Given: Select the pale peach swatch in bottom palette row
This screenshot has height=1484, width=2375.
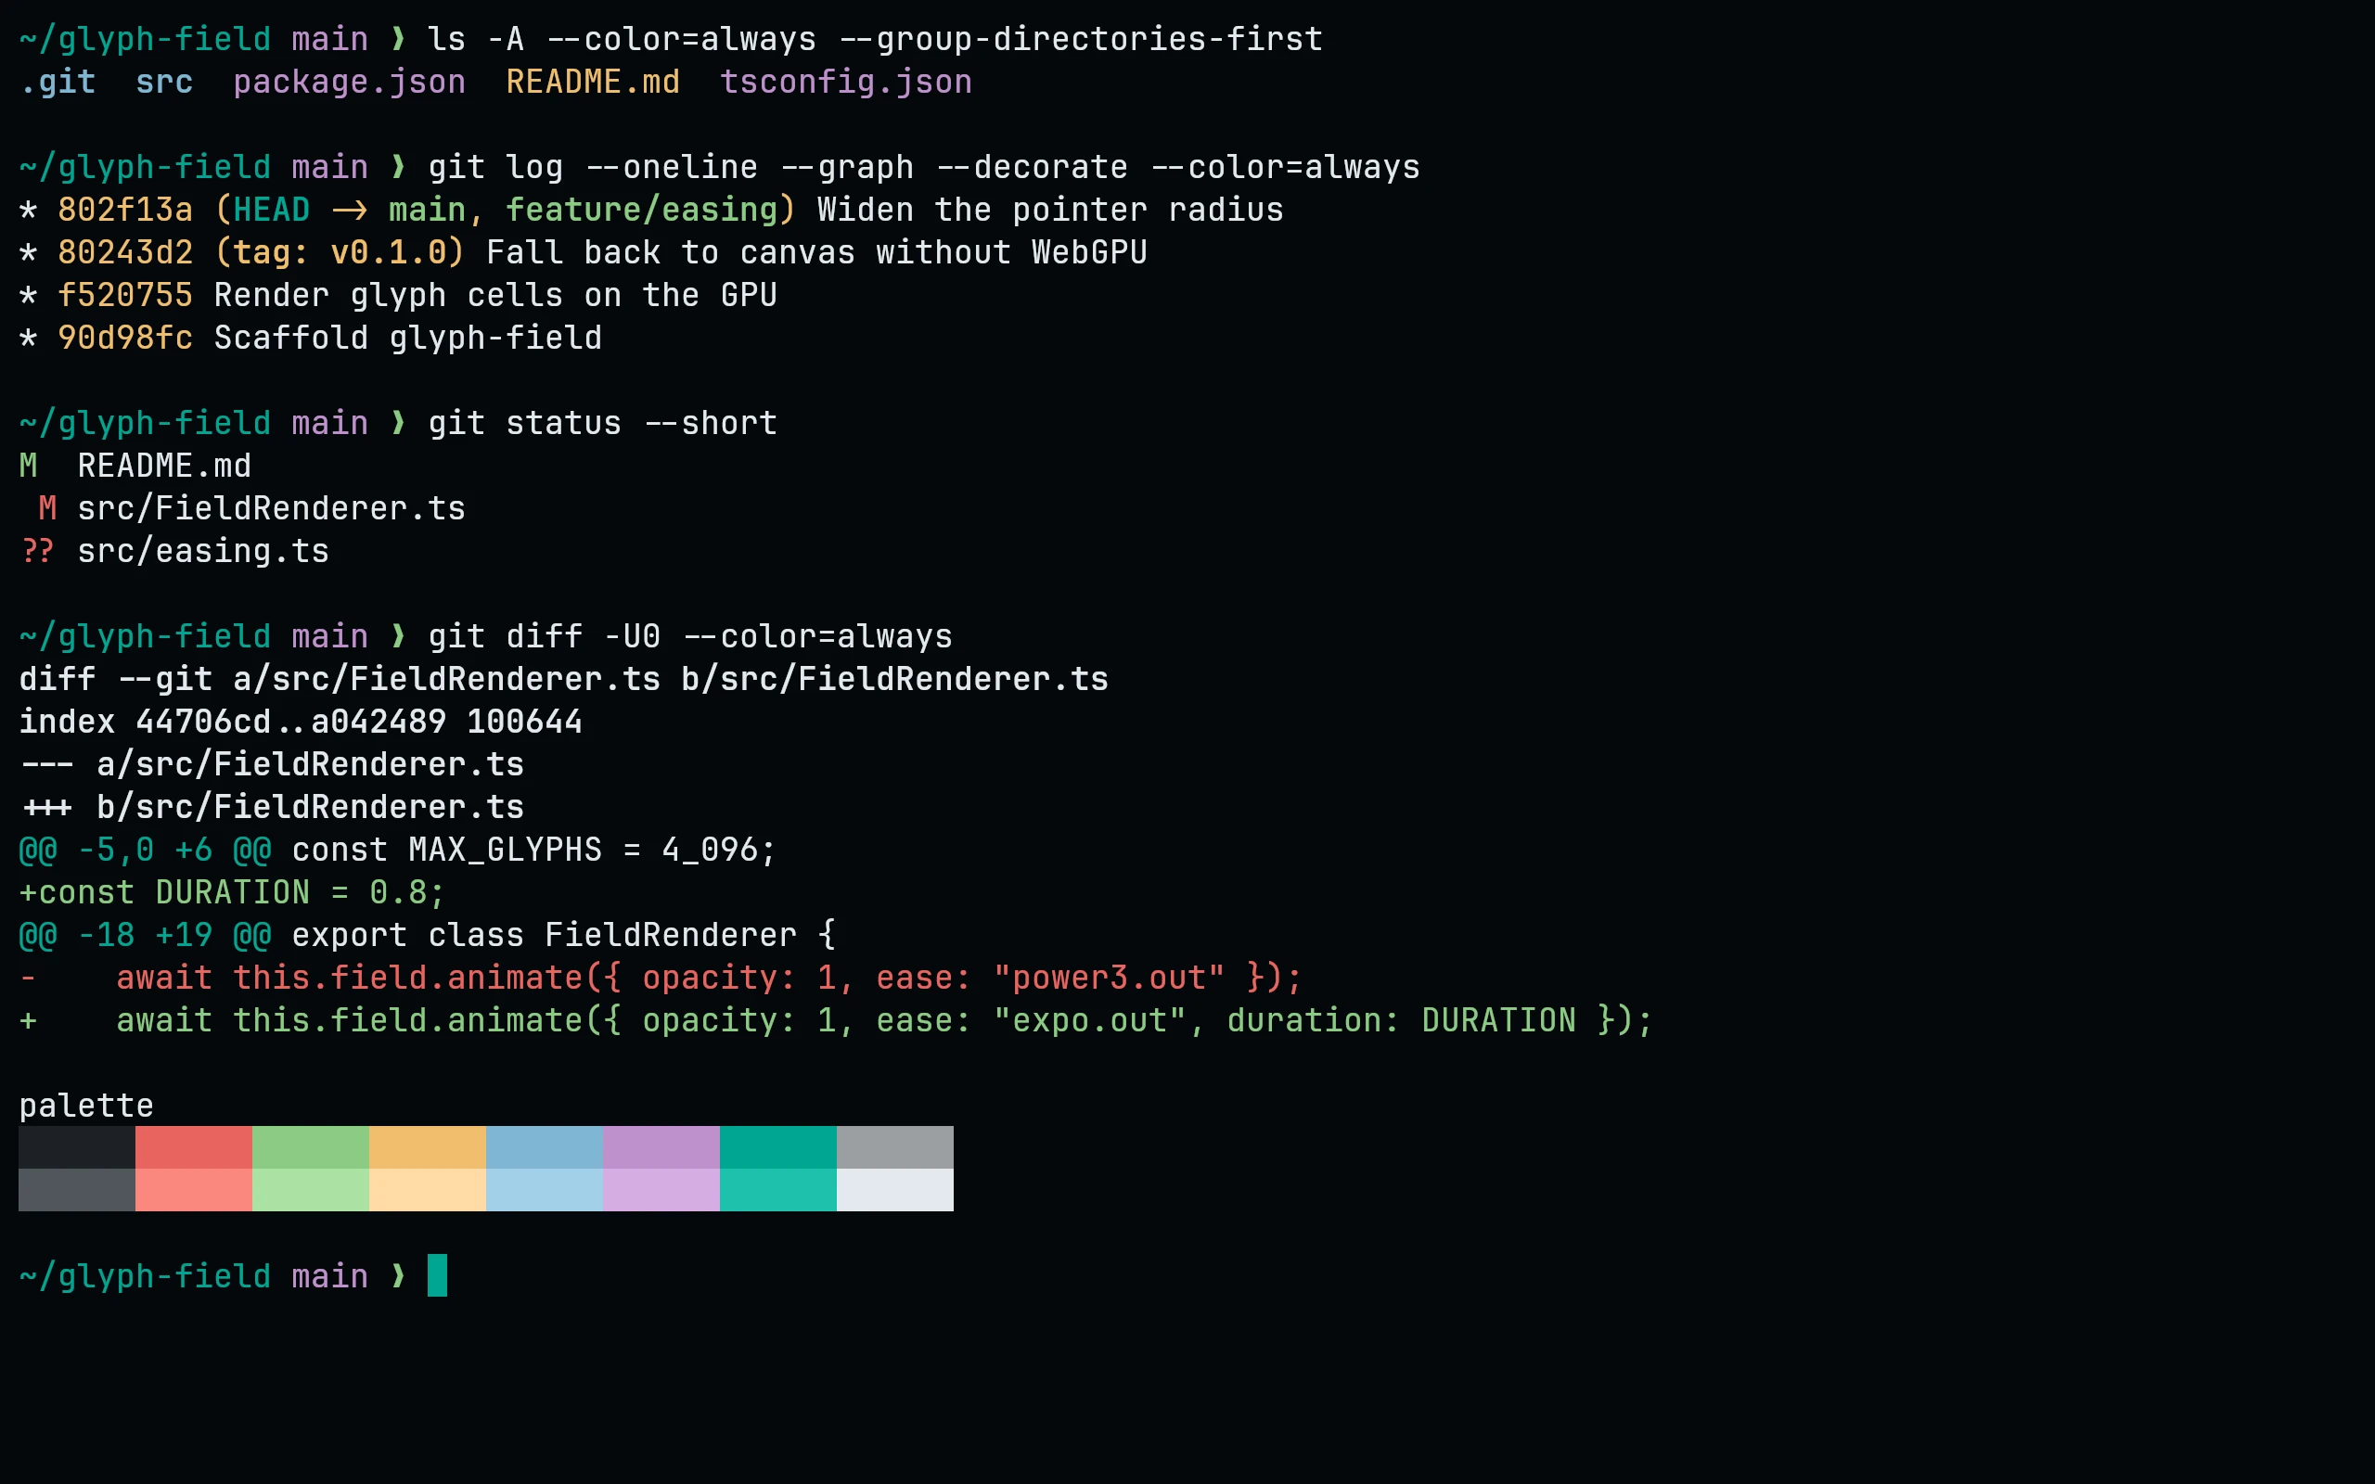Looking at the screenshot, I should (427, 1190).
